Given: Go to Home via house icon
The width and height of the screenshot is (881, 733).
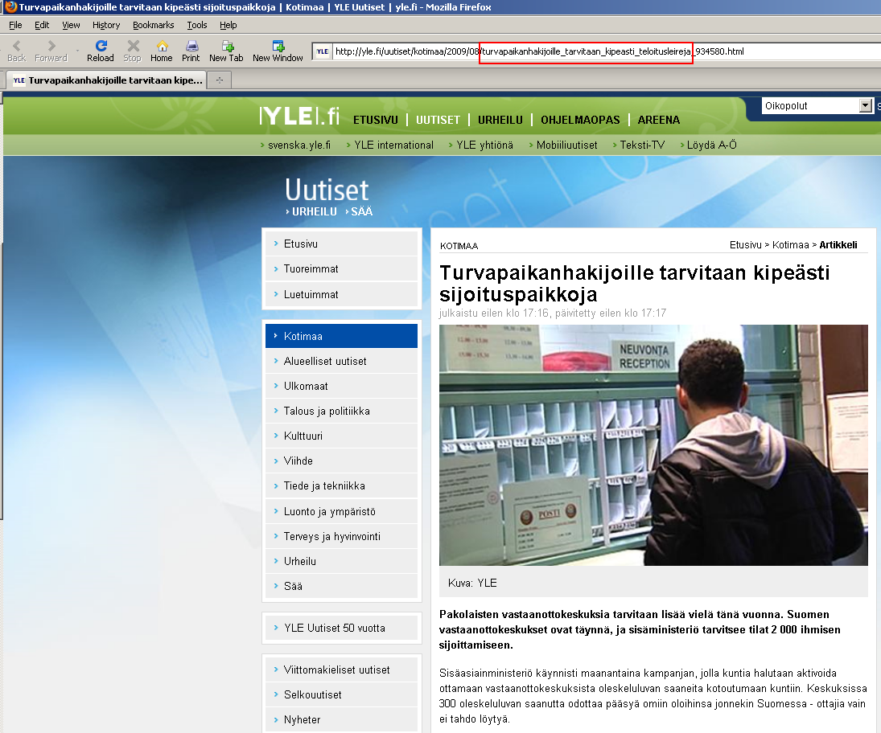Looking at the screenshot, I should click(x=162, y=47).
